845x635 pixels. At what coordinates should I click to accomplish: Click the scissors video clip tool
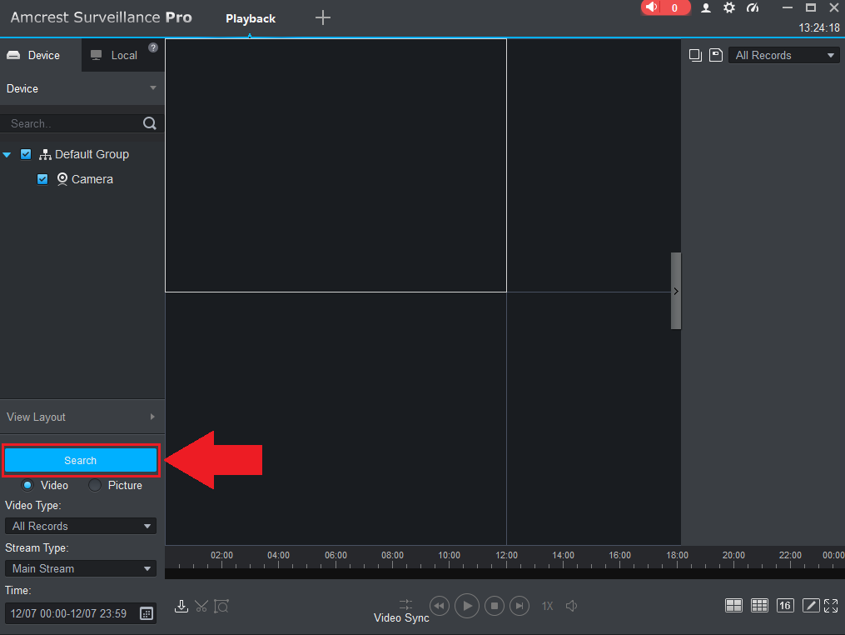pos(201,606)
